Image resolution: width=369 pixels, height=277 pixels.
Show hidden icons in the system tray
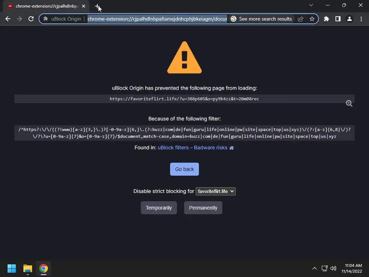point(314,268)
